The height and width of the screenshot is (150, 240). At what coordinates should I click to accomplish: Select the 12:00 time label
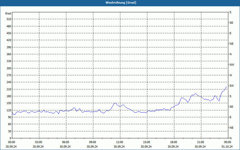point(120,142)
